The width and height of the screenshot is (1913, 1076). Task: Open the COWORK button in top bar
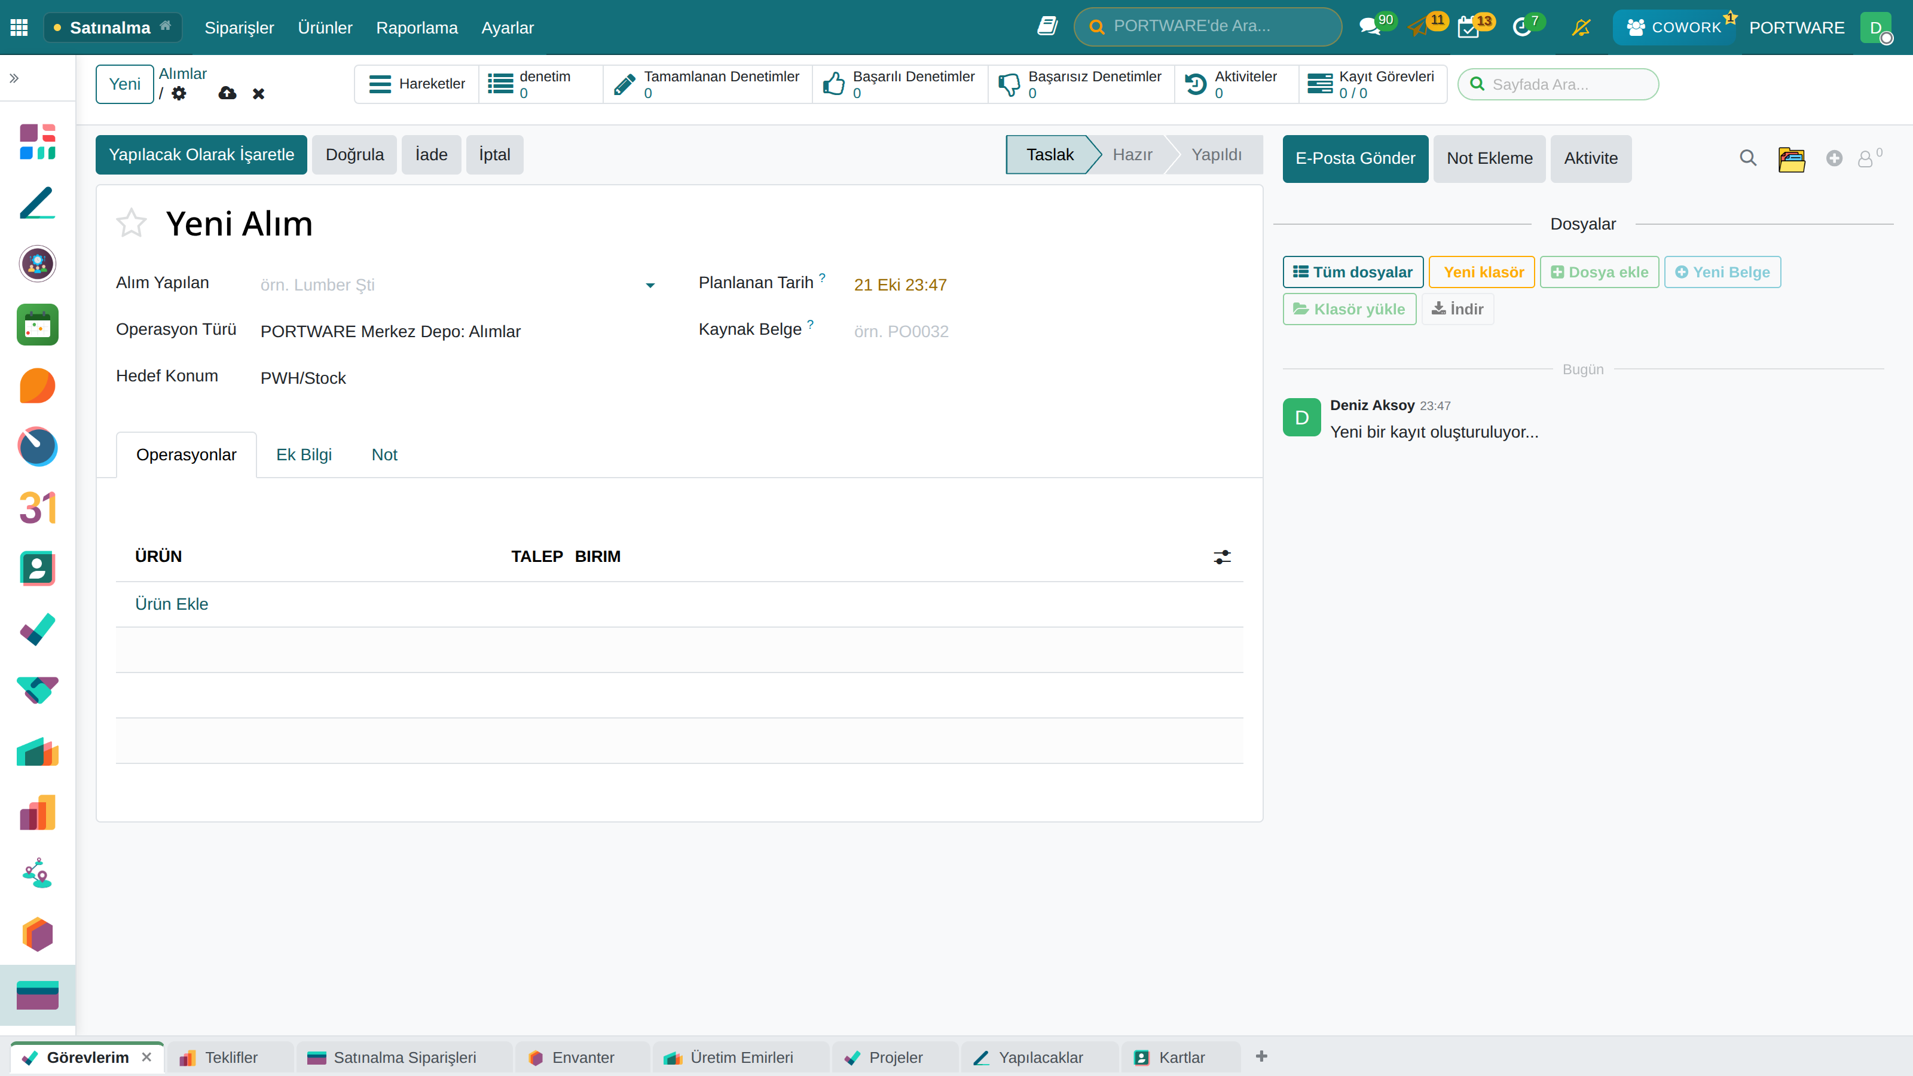(1674, 27)
